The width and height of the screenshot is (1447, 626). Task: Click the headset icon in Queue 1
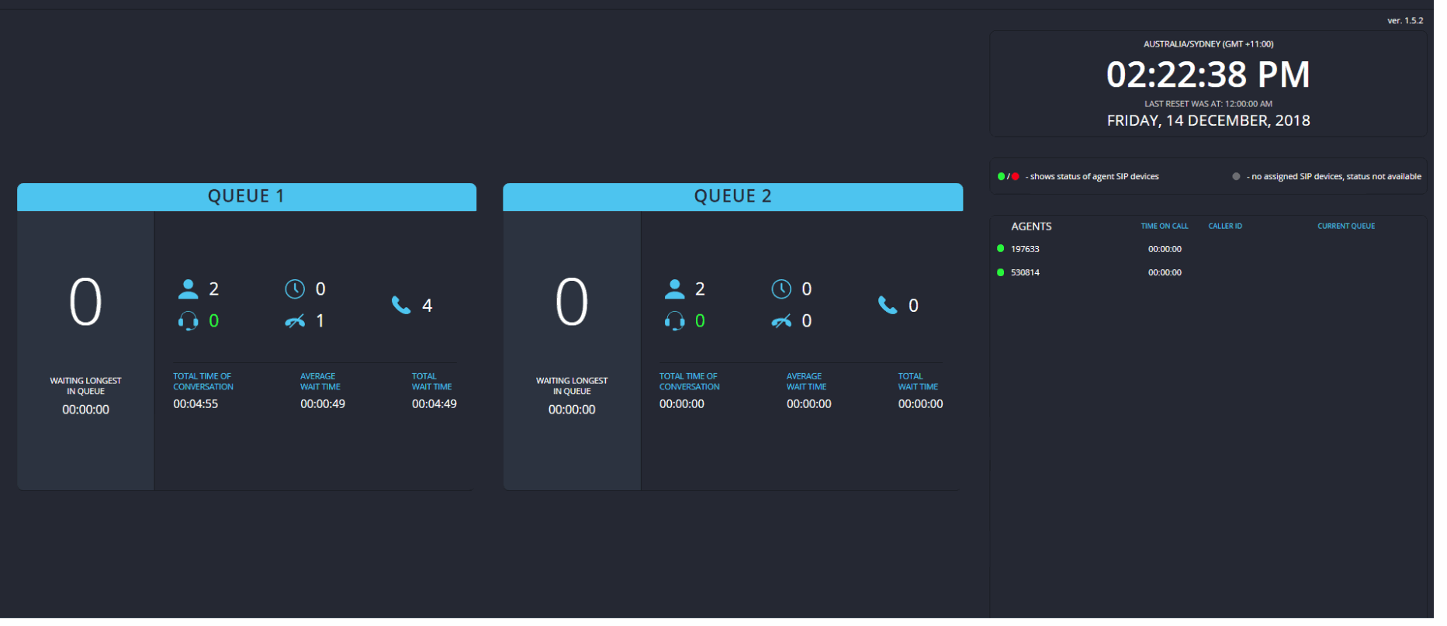pyautogui.click(x=188, y=321)
